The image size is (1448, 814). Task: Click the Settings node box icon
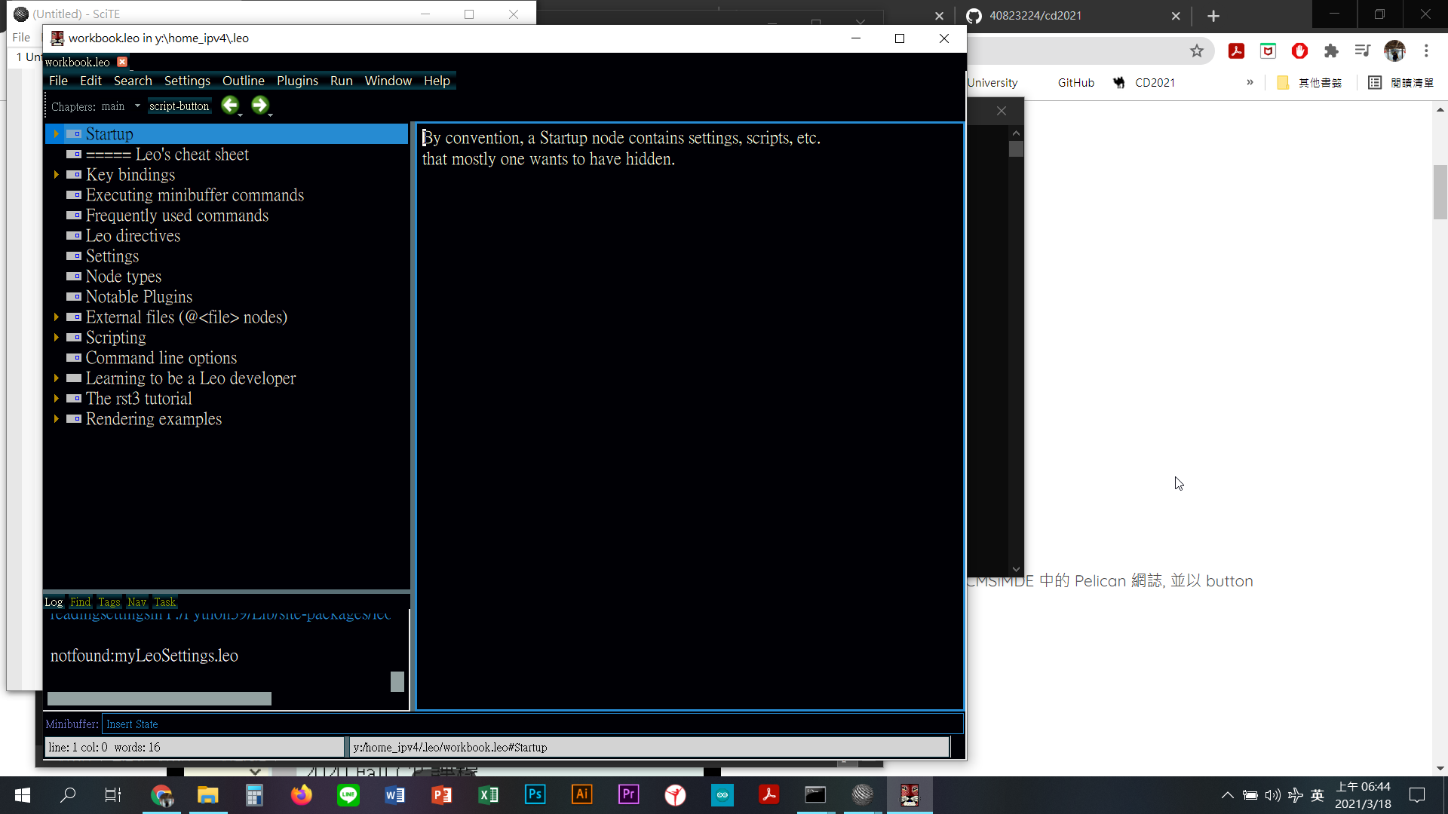[74, 256]
